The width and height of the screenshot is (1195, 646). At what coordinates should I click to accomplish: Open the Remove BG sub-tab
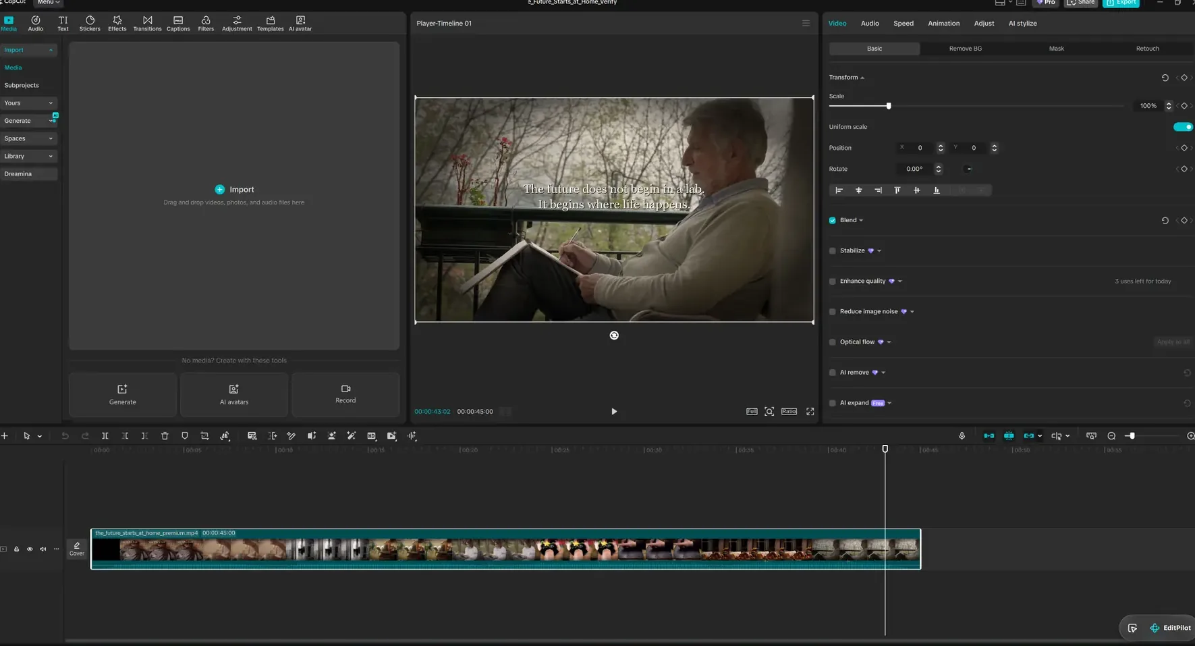coord(965,49)
